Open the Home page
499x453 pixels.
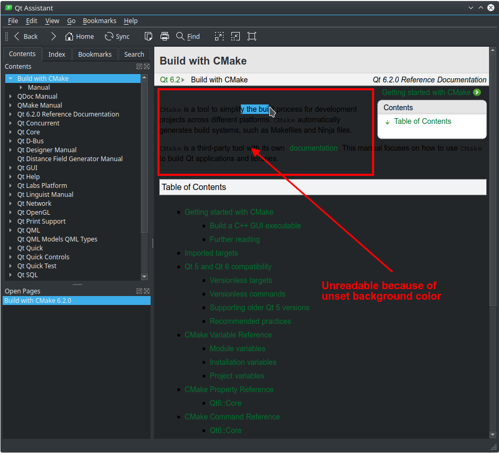[x=80, y=37]
